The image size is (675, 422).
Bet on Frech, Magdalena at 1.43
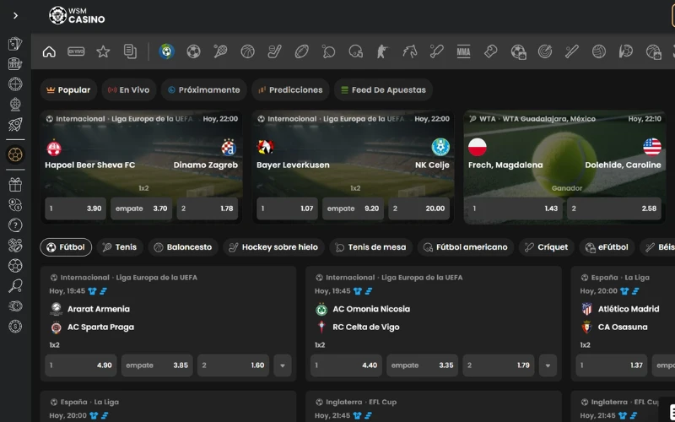[x=516, y=208]
